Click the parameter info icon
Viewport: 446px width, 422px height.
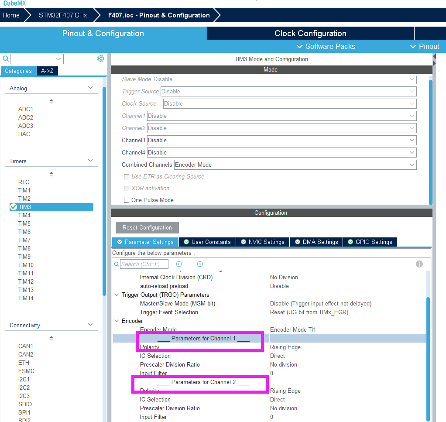pyautogui.click(x=419, y=264)
